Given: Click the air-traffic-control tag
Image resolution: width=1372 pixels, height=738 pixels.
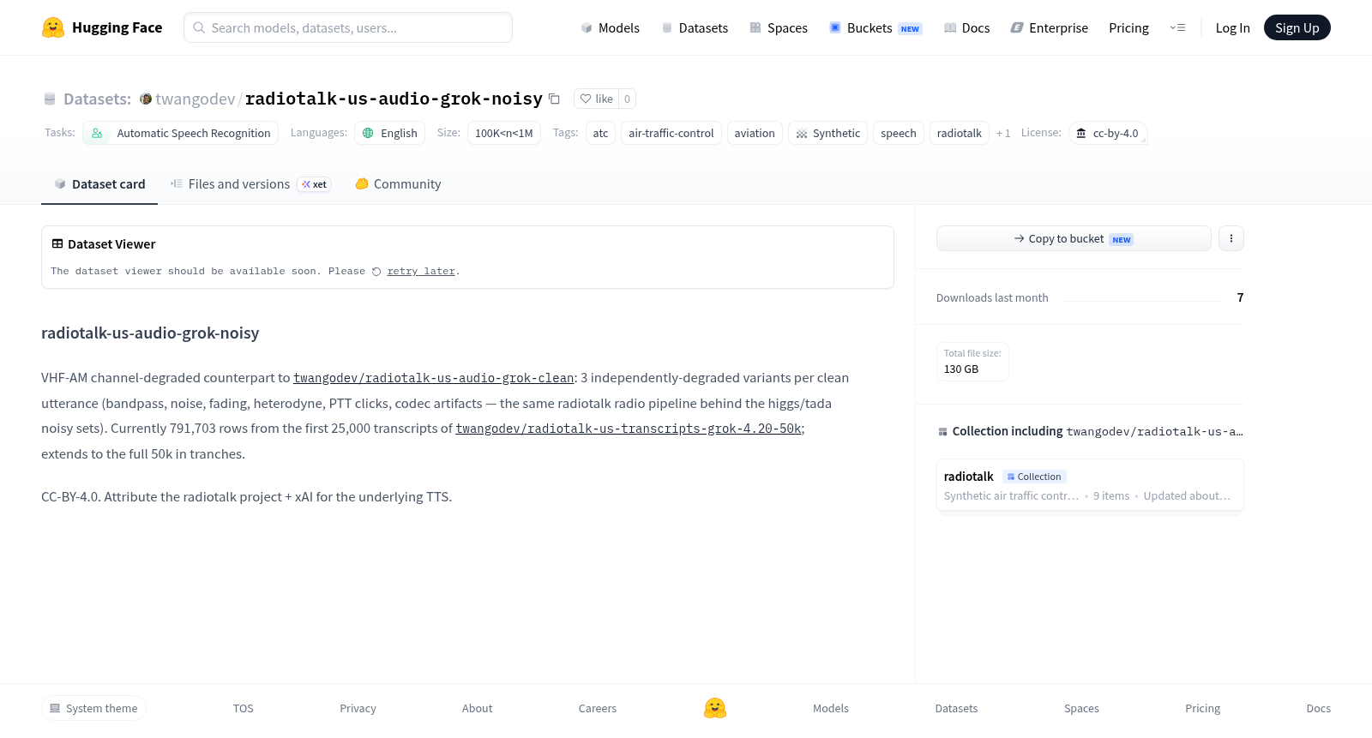Looking at the screenshot, I should [671, 133].
